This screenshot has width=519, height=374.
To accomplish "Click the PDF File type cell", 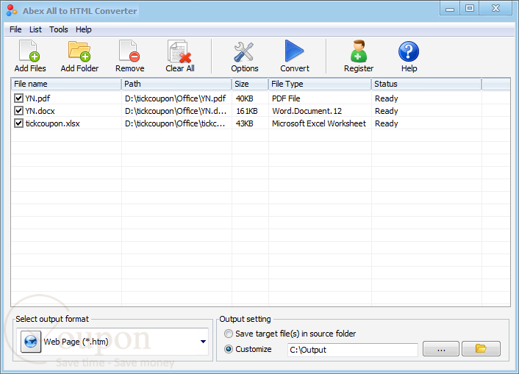I will point(286,98).
